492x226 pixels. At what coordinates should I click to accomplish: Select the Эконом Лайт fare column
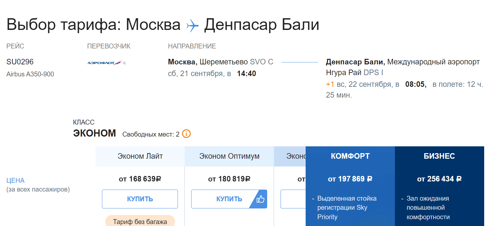[x=140, y=156]
